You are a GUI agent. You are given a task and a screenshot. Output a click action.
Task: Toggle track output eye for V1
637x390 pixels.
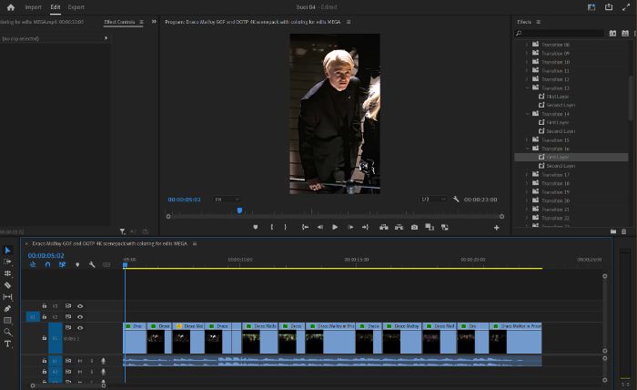pos(80,328)
